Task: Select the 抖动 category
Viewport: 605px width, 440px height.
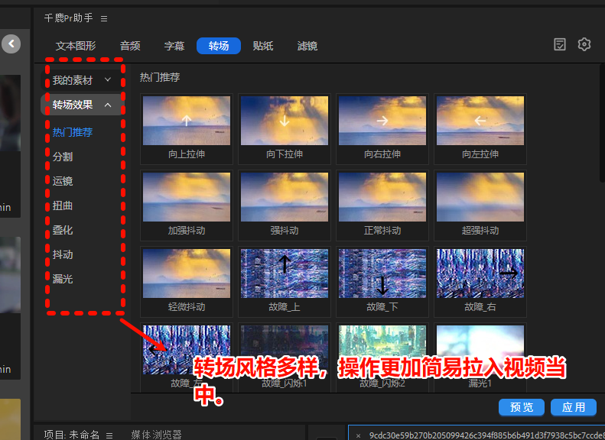Action: [x=63, y=254]
